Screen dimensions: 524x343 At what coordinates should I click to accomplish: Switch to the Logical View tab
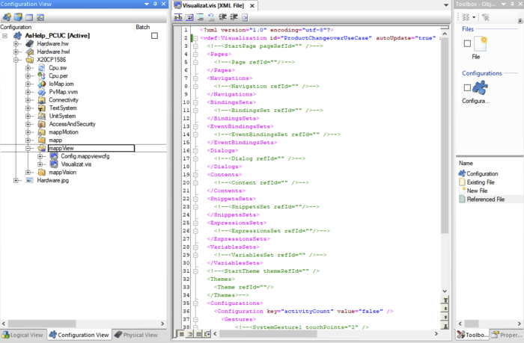click(22, 335)
